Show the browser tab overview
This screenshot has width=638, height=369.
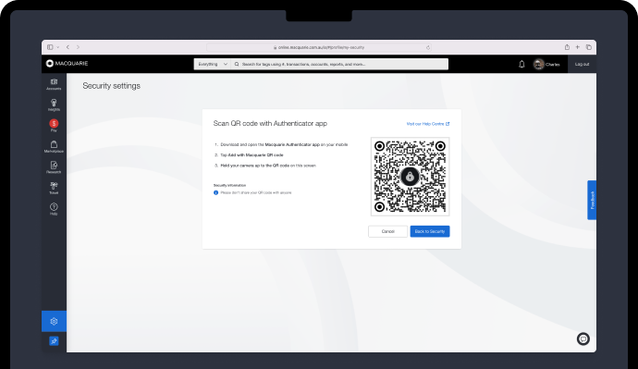point(588,47)
